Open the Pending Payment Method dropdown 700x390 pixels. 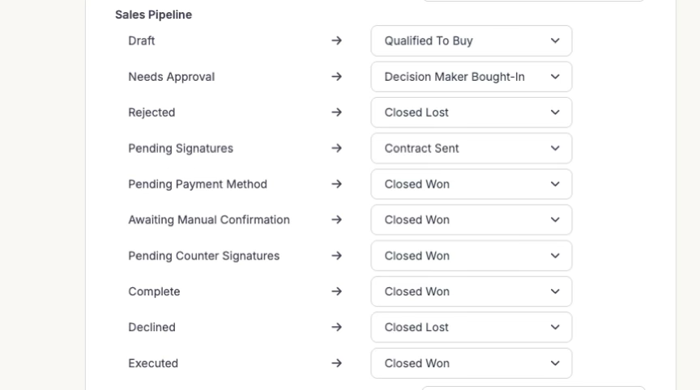(471, 184)
